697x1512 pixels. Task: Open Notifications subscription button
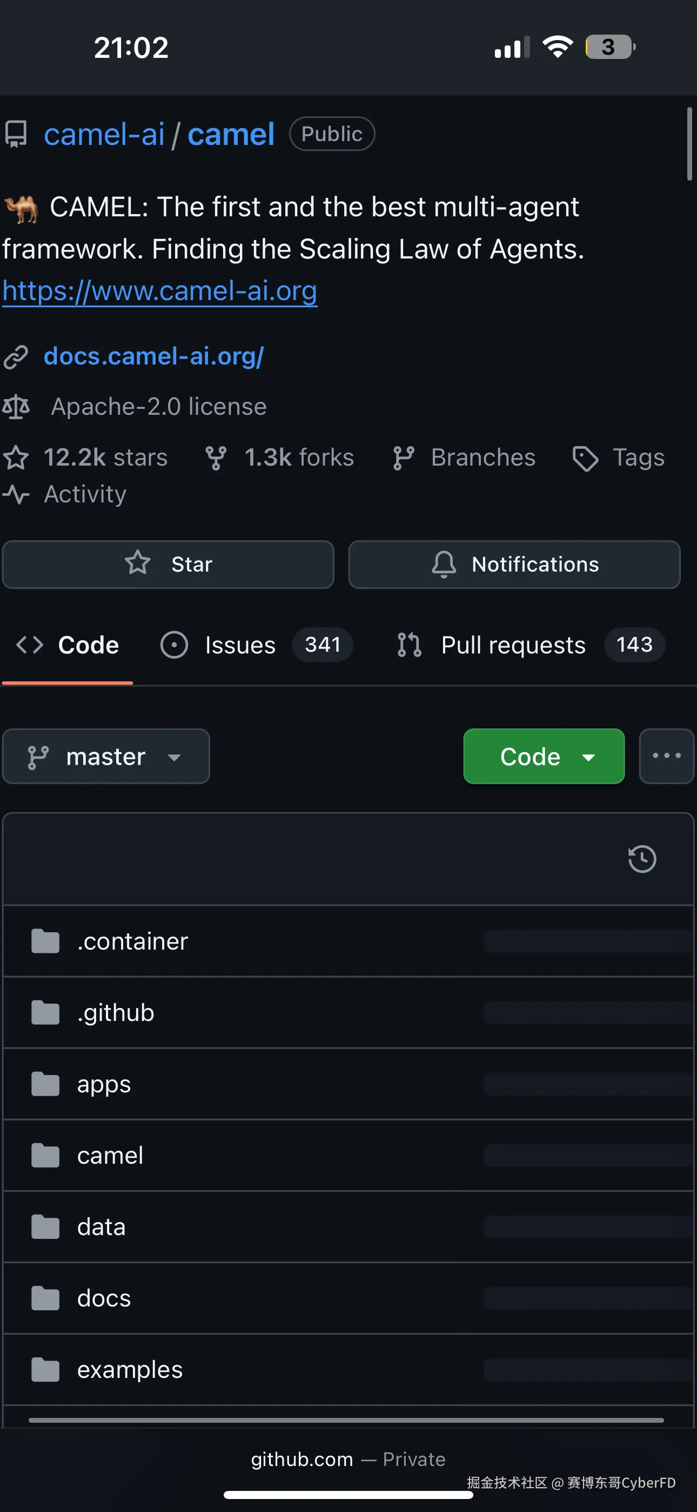tap(514, 564)
